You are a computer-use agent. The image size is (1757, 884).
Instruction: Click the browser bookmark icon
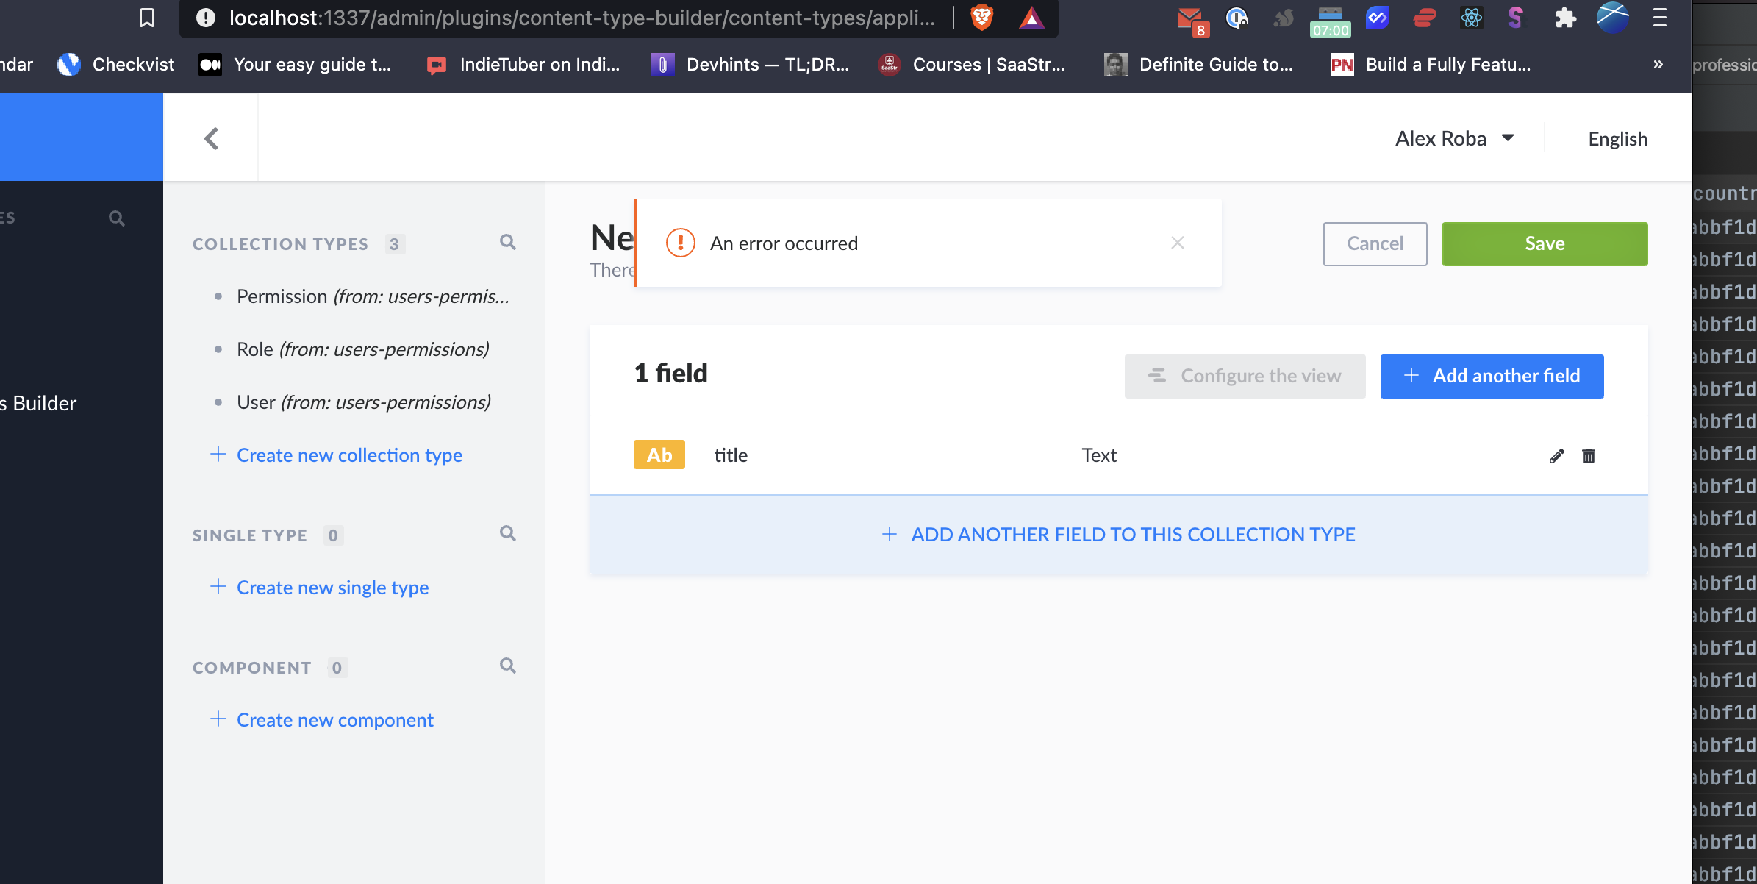[147, 18]
